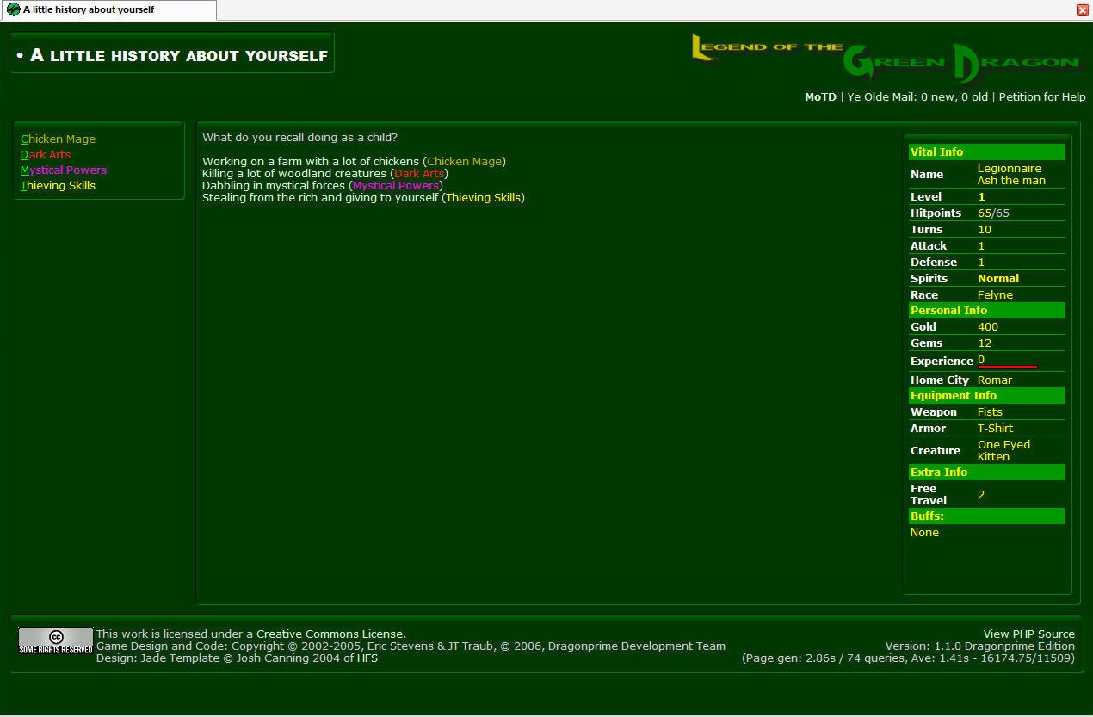Select Thieving Skills in the left navigation
This screenshot has height=717, width=1093.
click(x=58, y=186)
